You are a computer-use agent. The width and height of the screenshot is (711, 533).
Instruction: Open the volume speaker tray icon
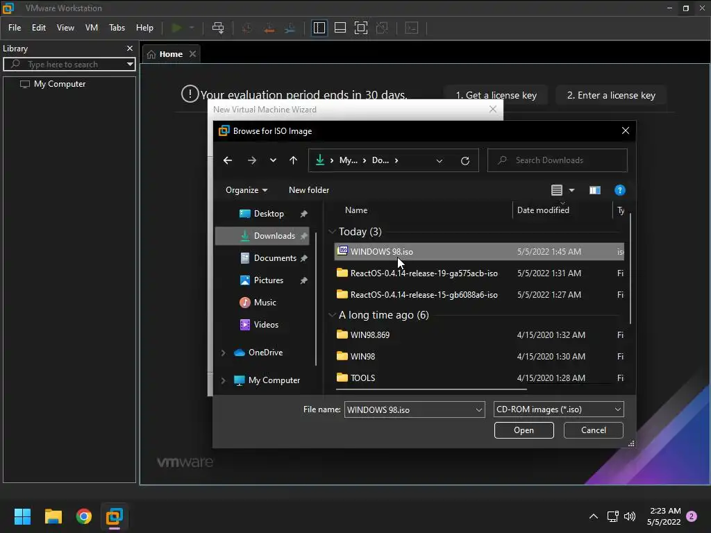(630, 516)
